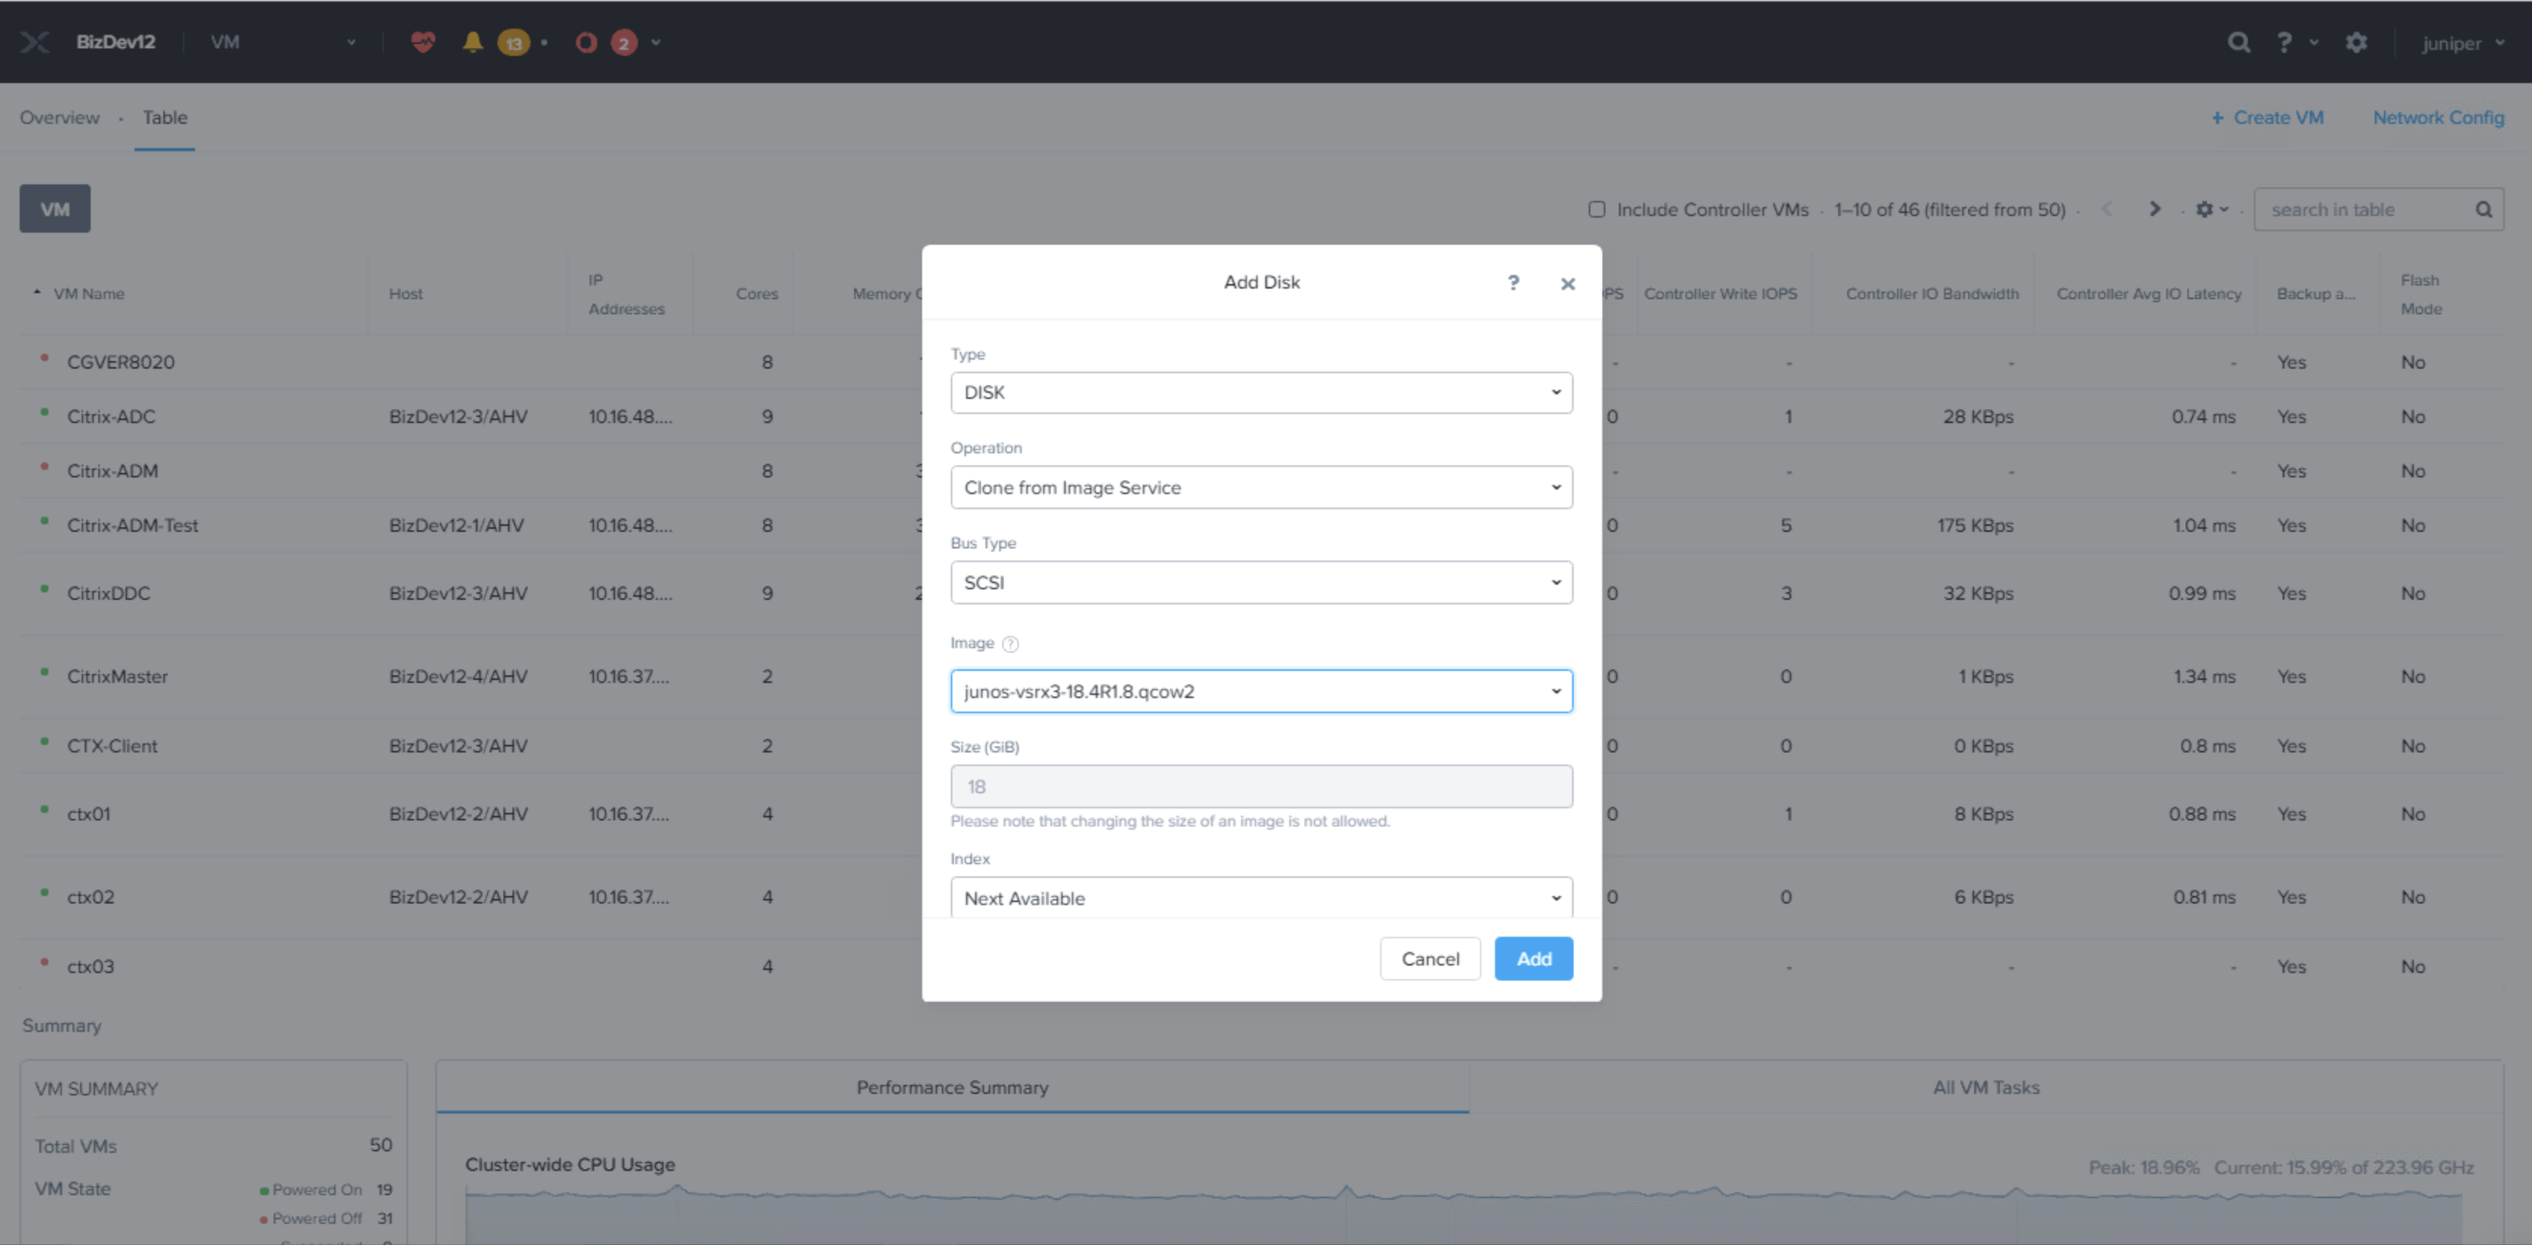Screen dimensions: 2532x1245
Task: Switch to All VM Tasks tab
Action: pos(1986,1087)
